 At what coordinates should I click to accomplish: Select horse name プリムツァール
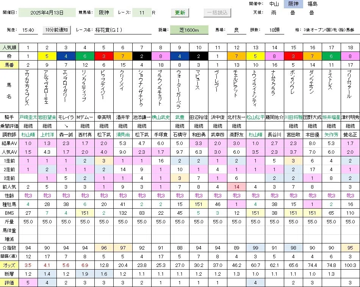click(350, 84)
